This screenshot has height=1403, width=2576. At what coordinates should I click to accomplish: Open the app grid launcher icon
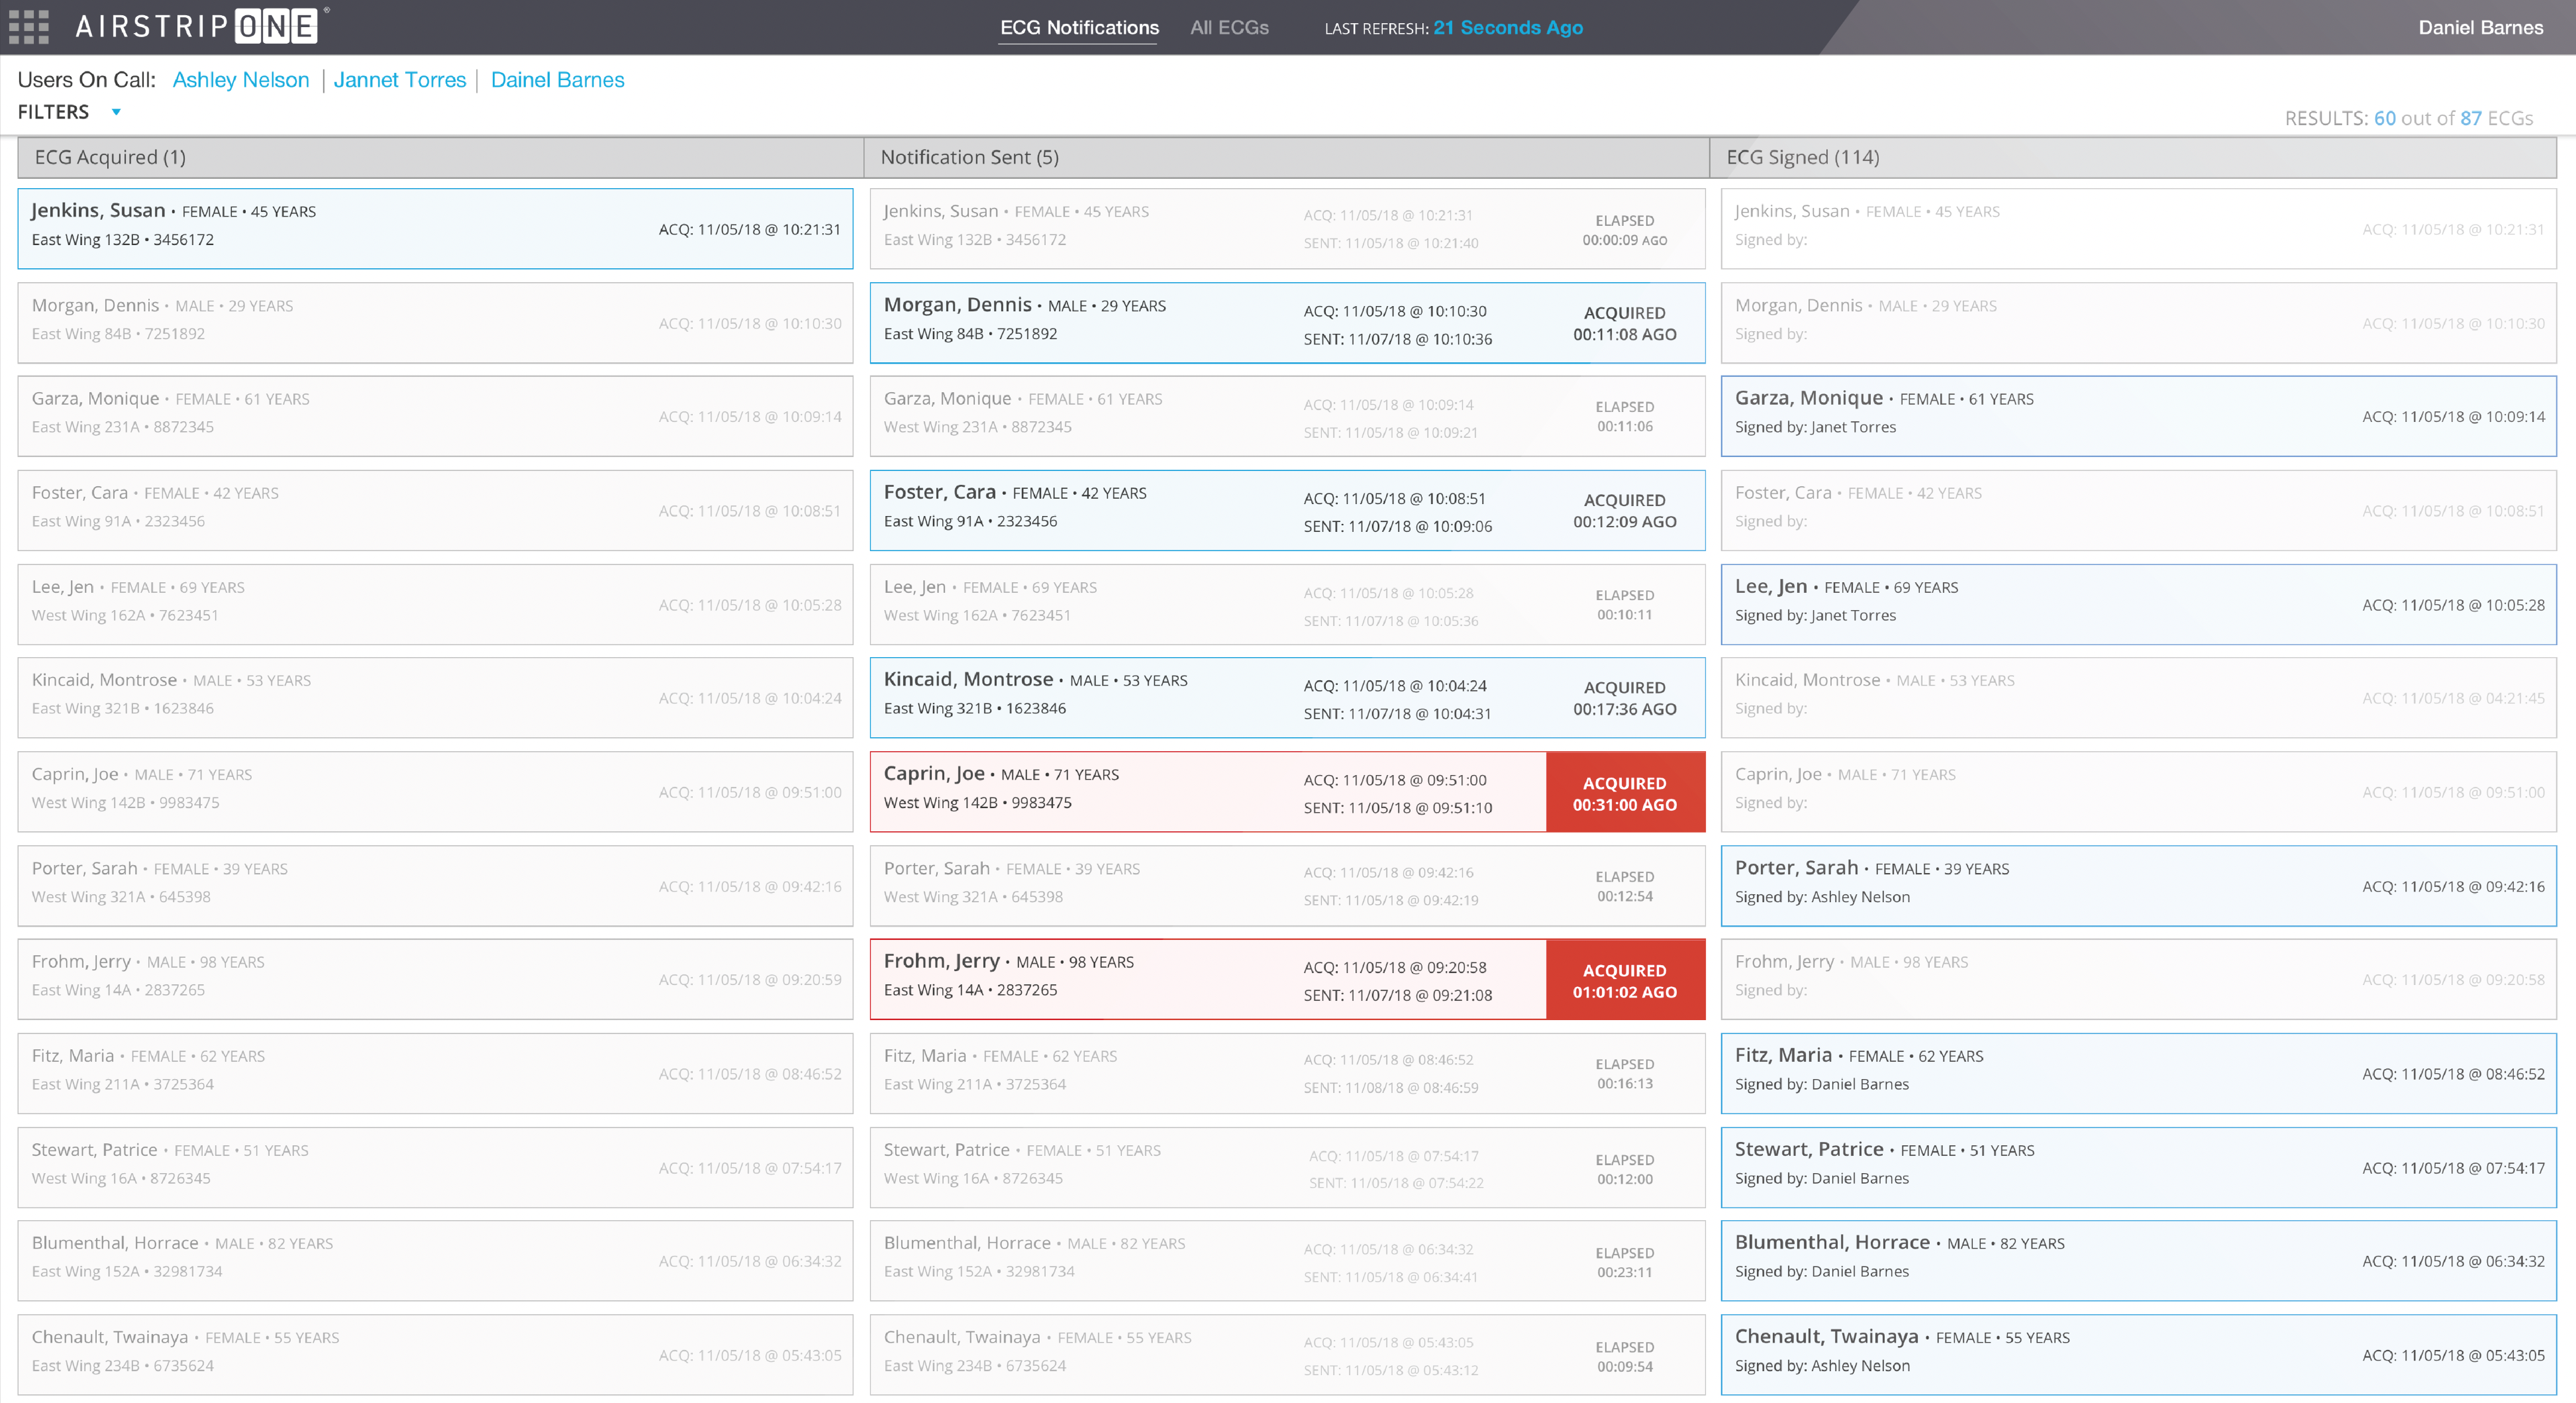(29, 27)
